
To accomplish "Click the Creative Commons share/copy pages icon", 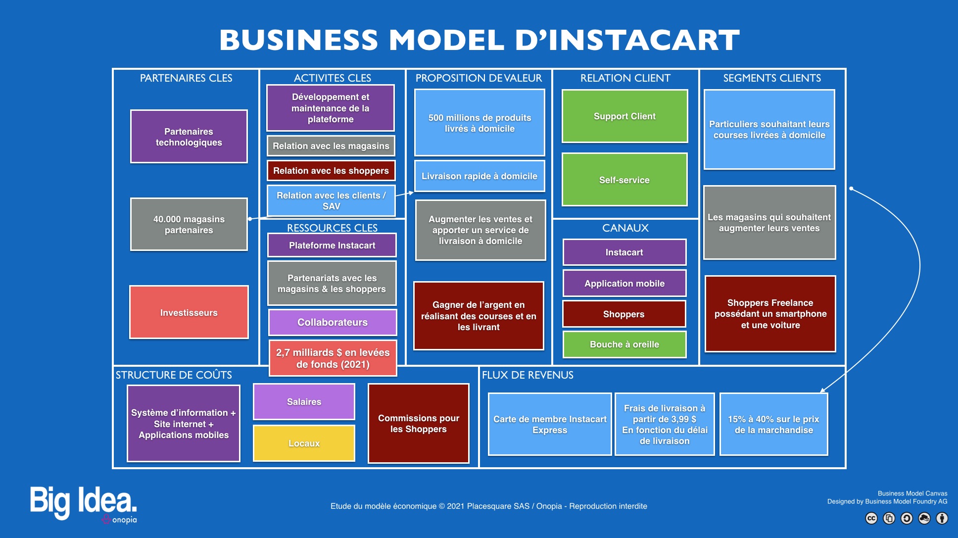I will coord(889,518).
